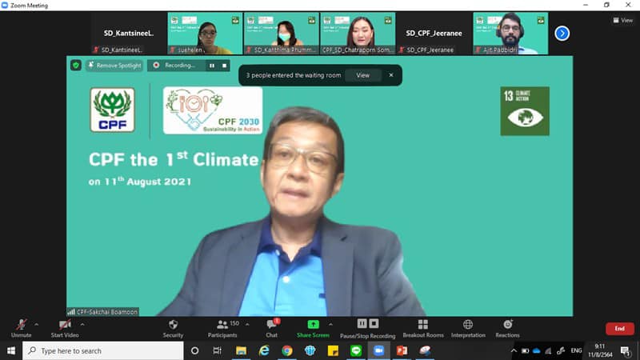Unmute the microphone

[21, 325]
